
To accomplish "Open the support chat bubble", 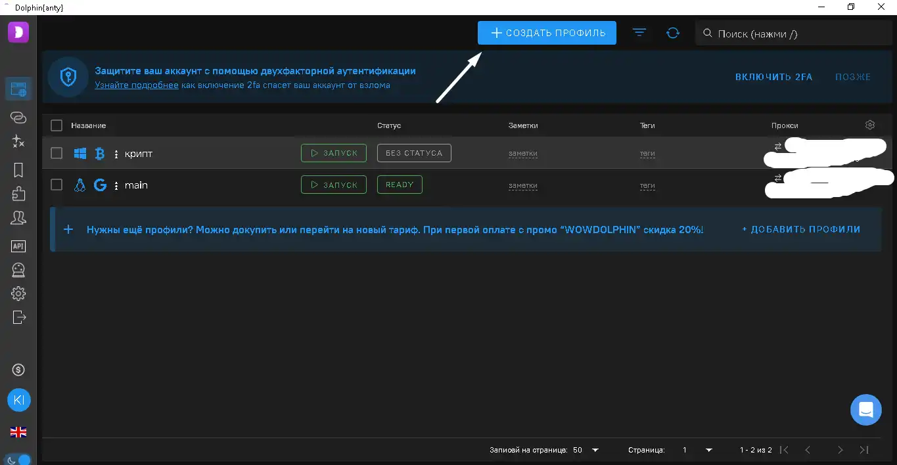I will [x=865, y=410].
